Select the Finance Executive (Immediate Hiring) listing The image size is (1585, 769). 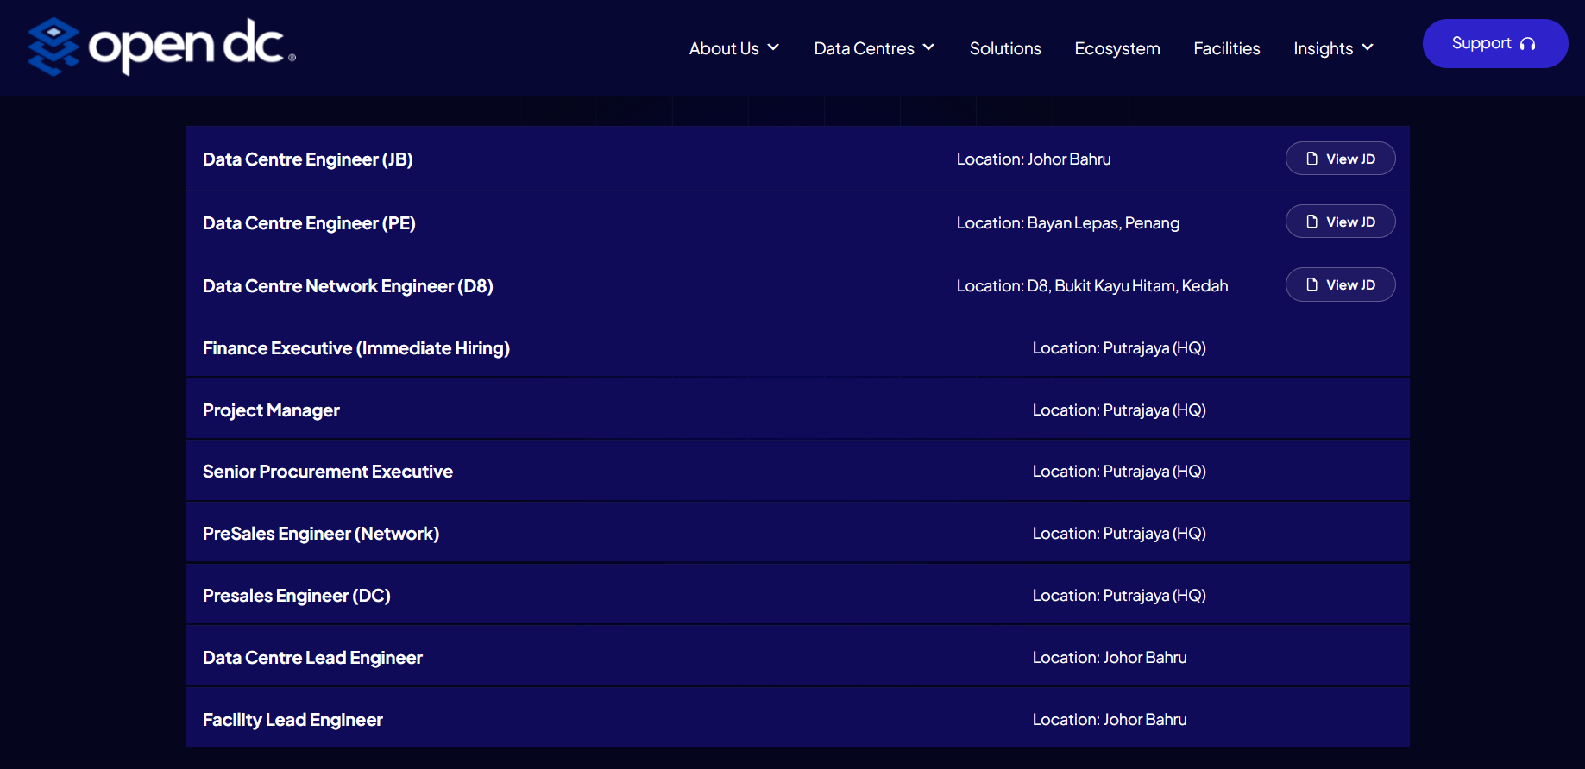click(797, 347)
